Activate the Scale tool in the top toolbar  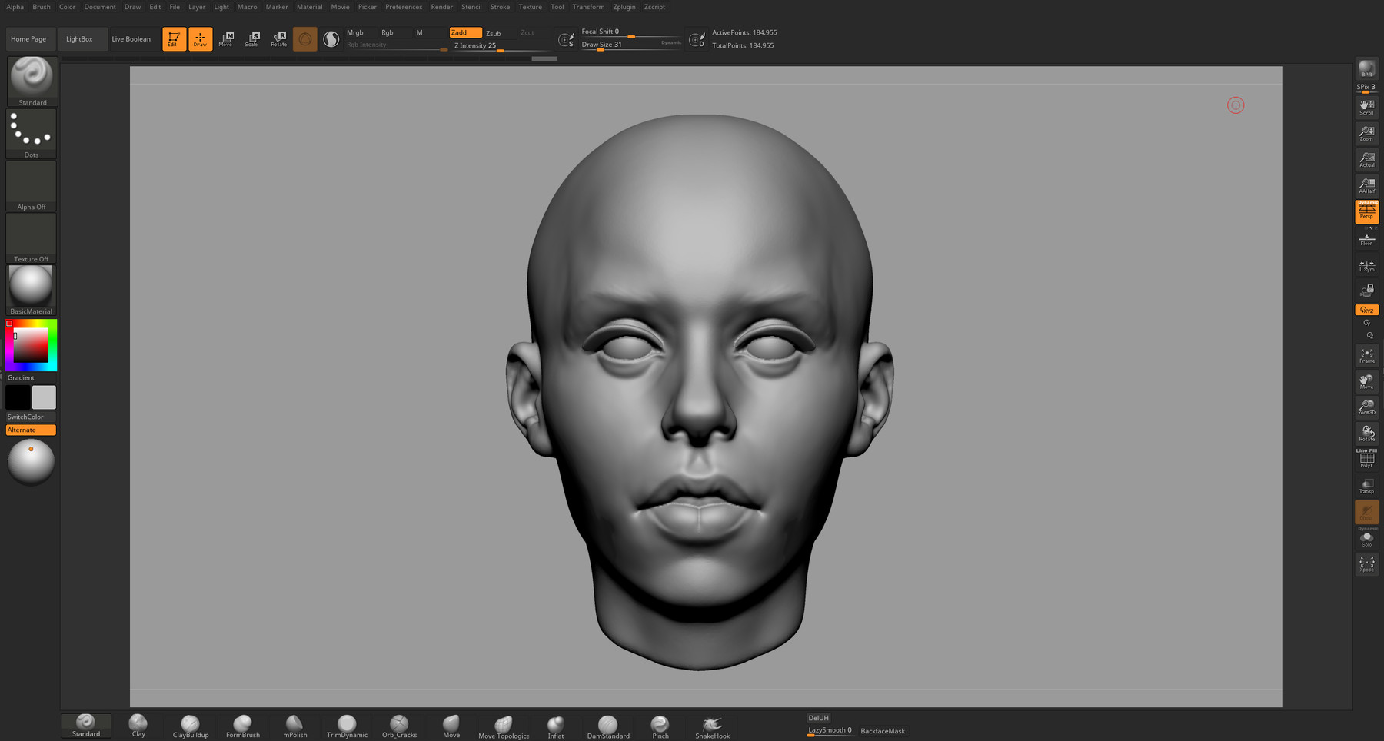(252, 38)
